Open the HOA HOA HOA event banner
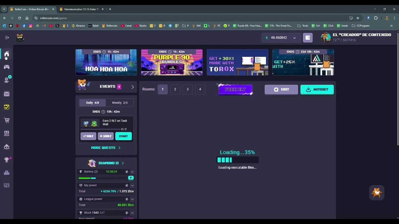Screen dimensions: 399x224 click(x=106, y=62)
